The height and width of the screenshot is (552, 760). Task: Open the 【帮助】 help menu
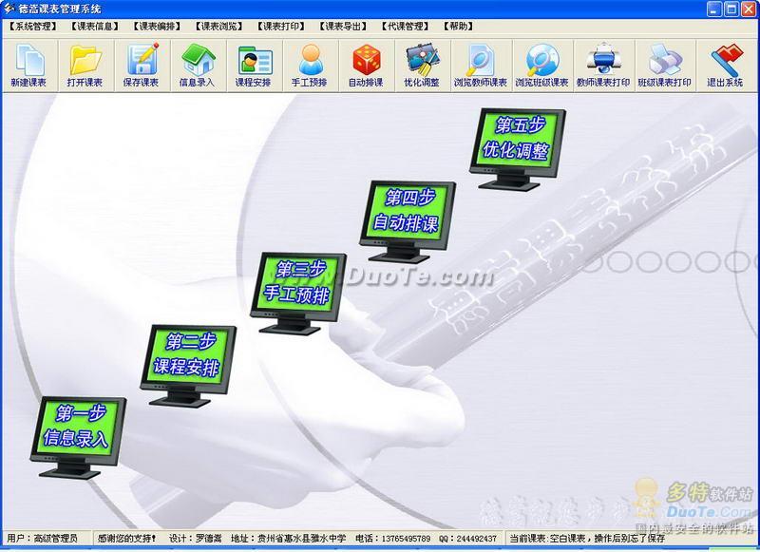tap(458, 27)
